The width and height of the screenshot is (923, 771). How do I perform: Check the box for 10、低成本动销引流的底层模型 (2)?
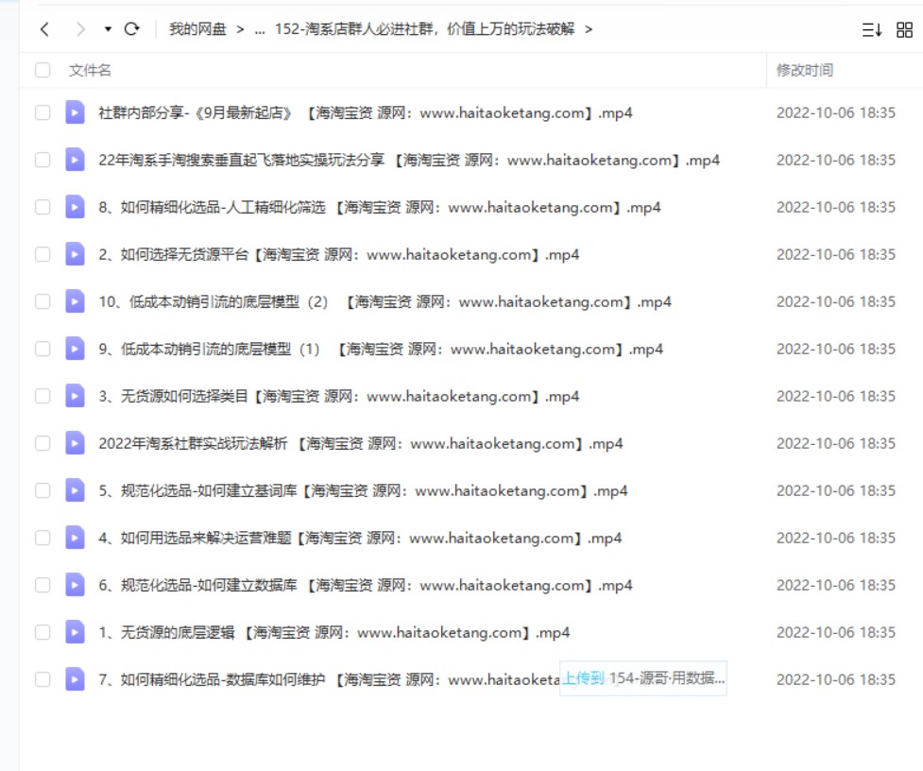43,301
